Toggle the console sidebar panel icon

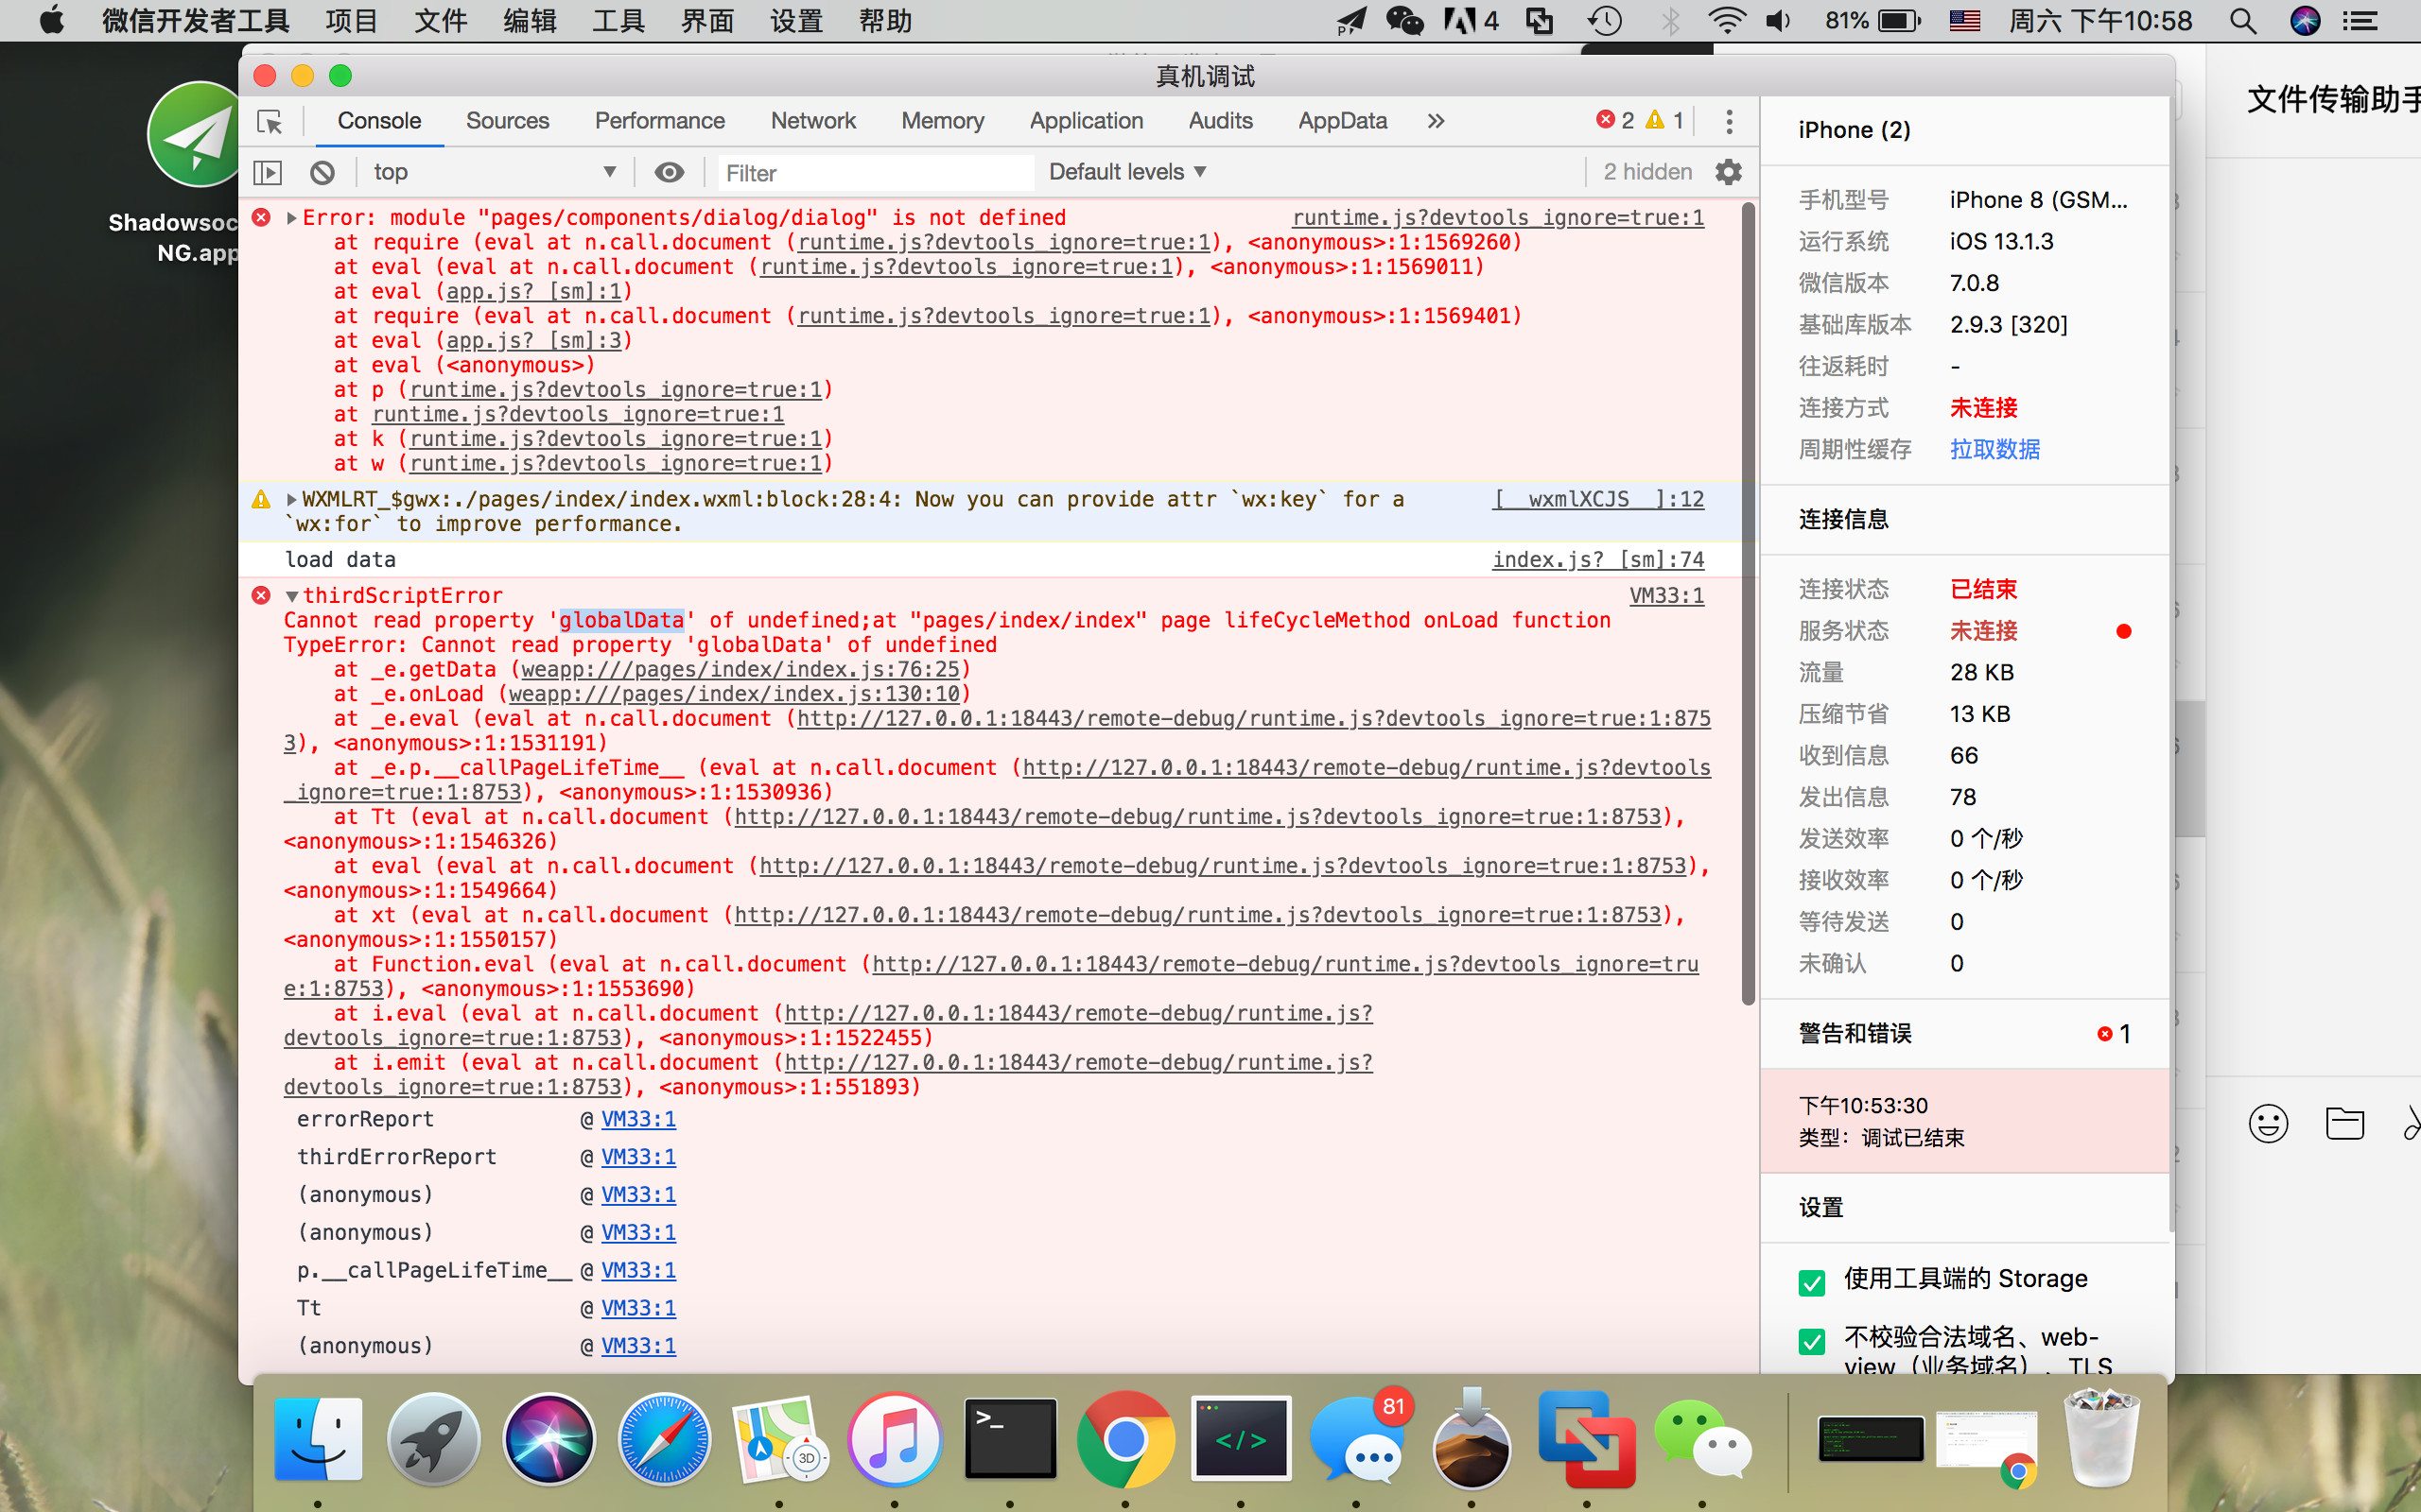pos(269,172)
